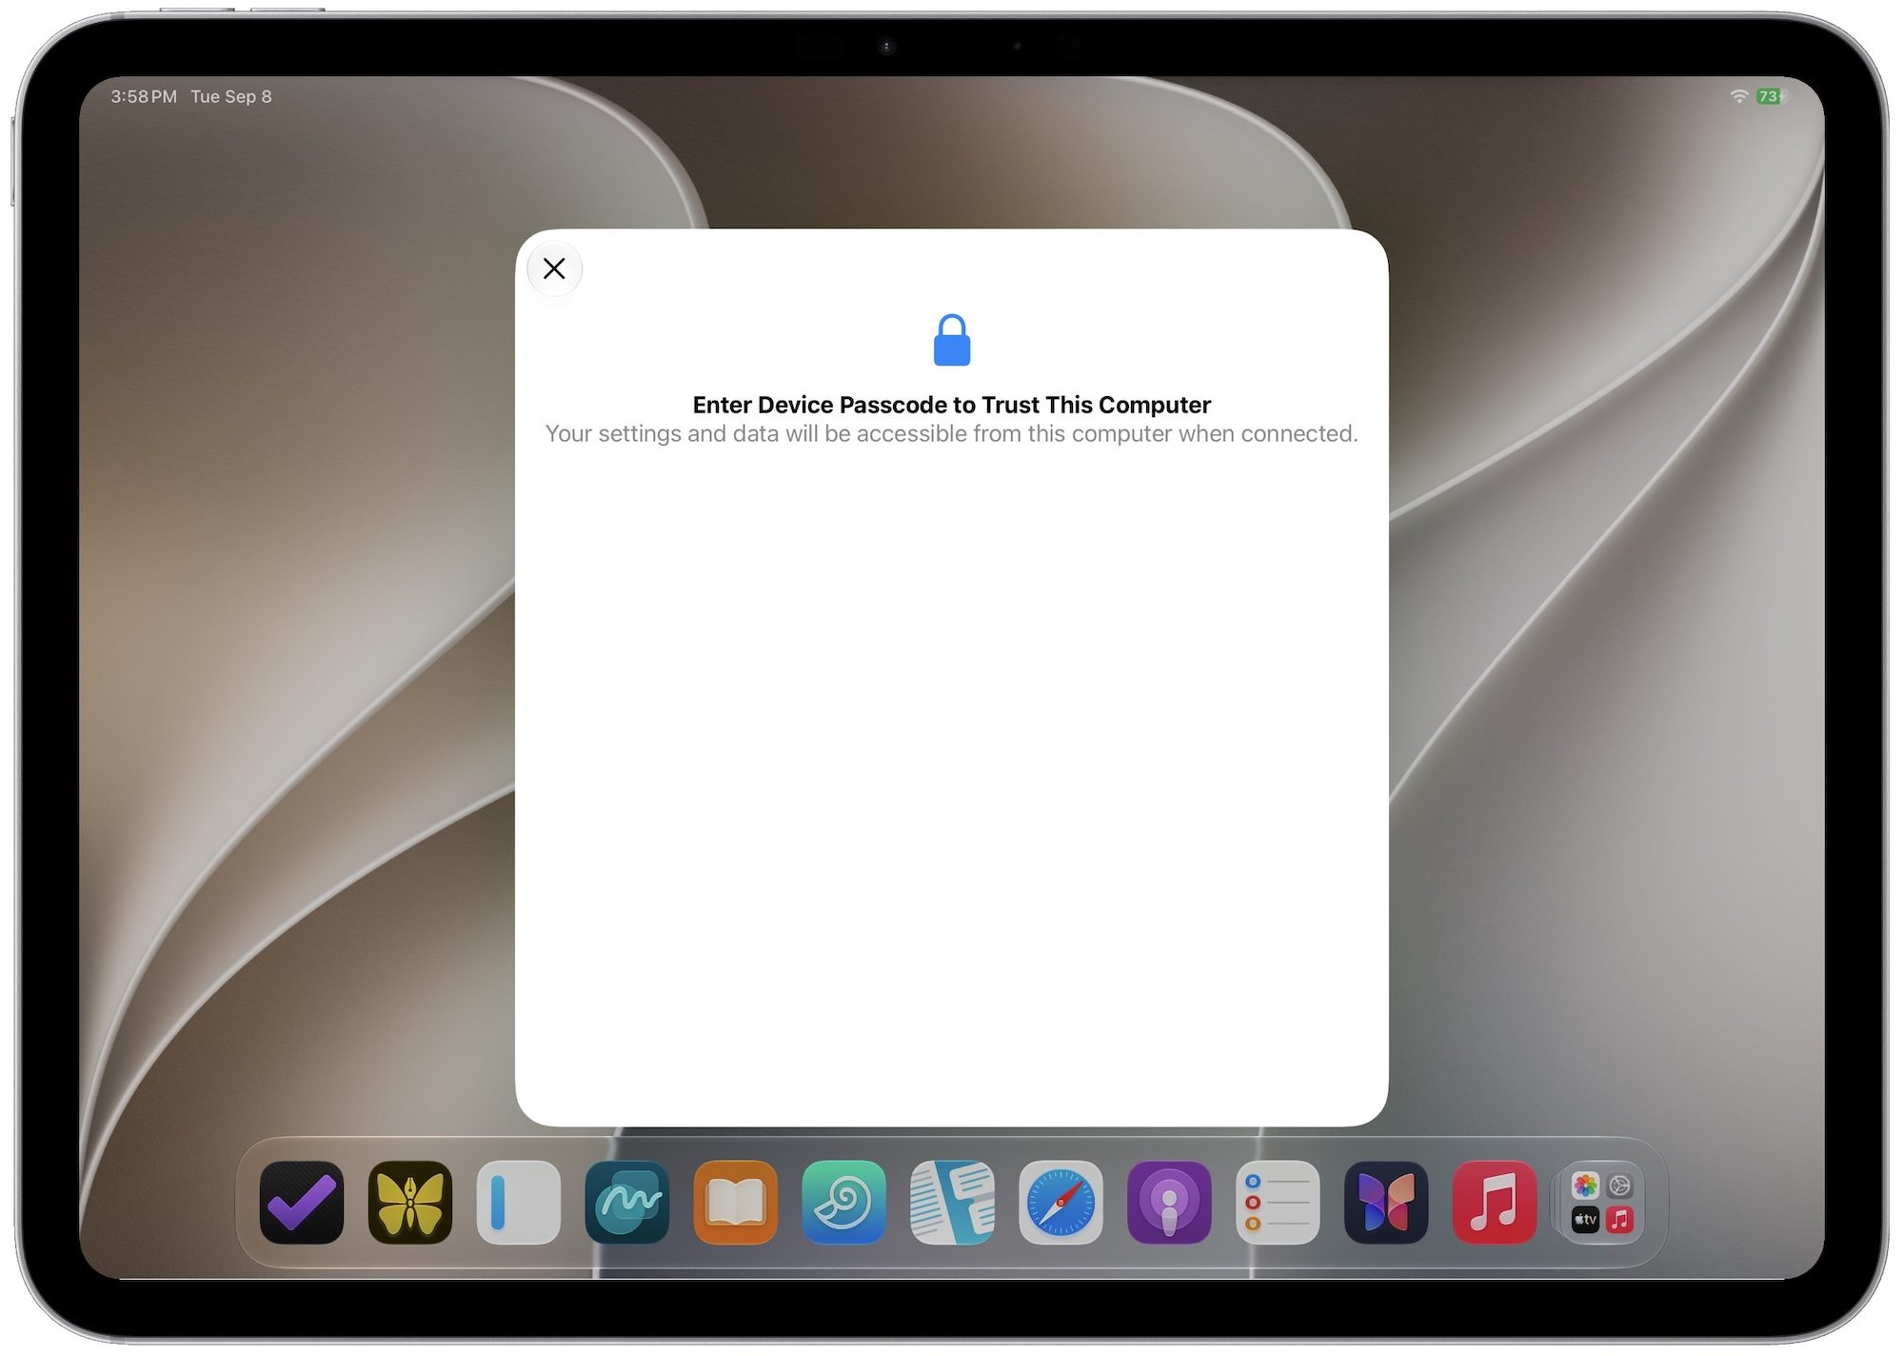1904x1356 pixels.
Task: Tap the 3:58 PM clock in status bar
Action: 144,96
